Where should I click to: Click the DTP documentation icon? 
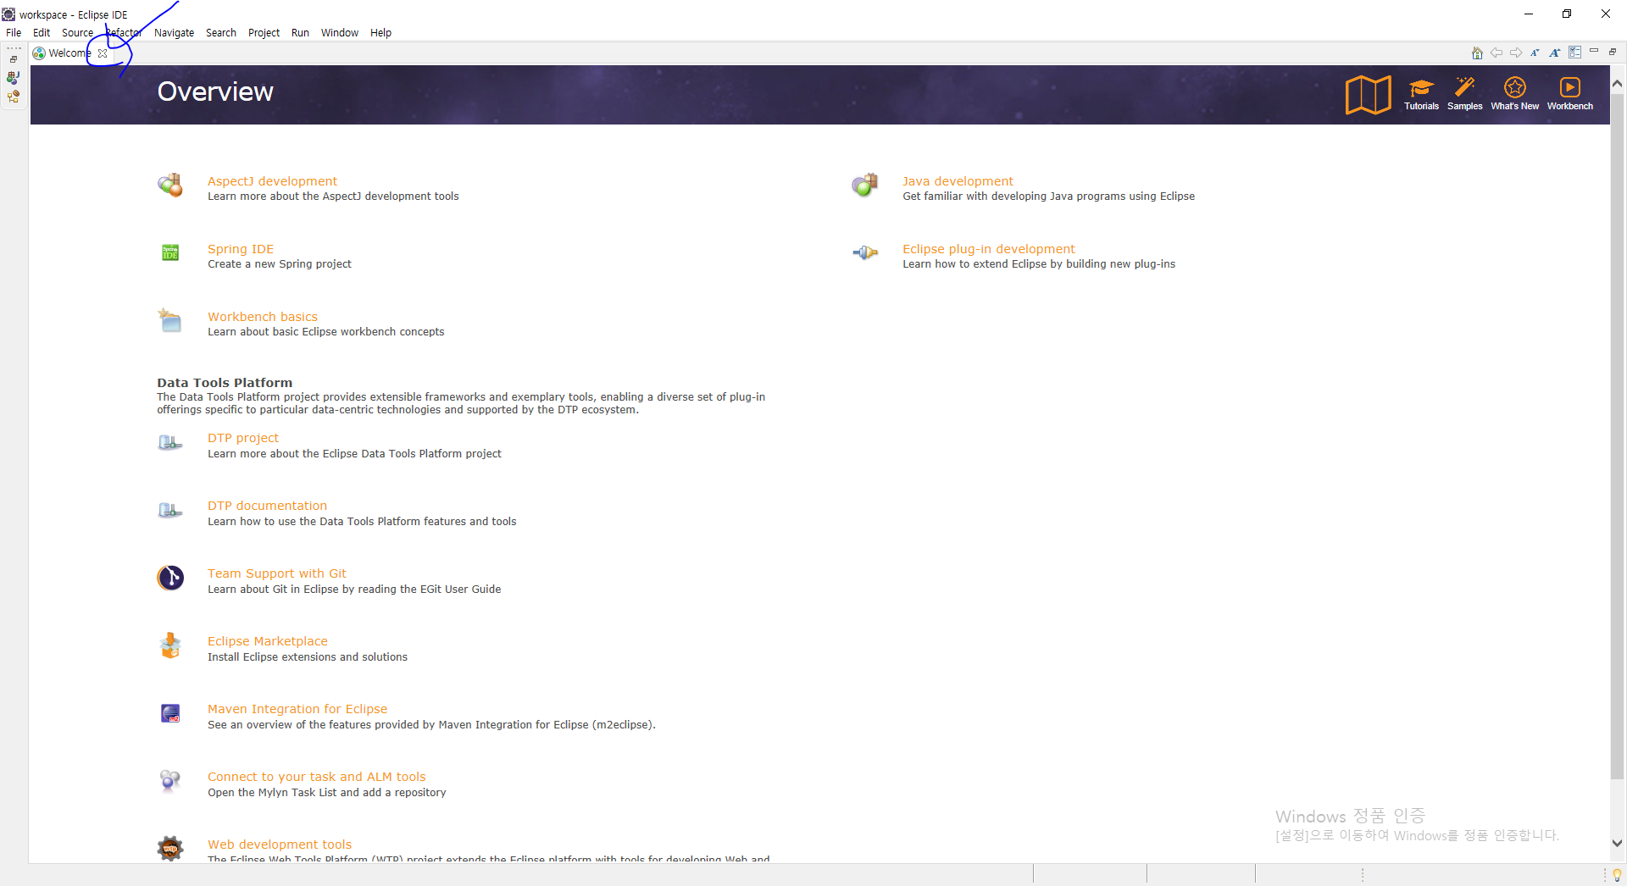click(x=170, y=510)
